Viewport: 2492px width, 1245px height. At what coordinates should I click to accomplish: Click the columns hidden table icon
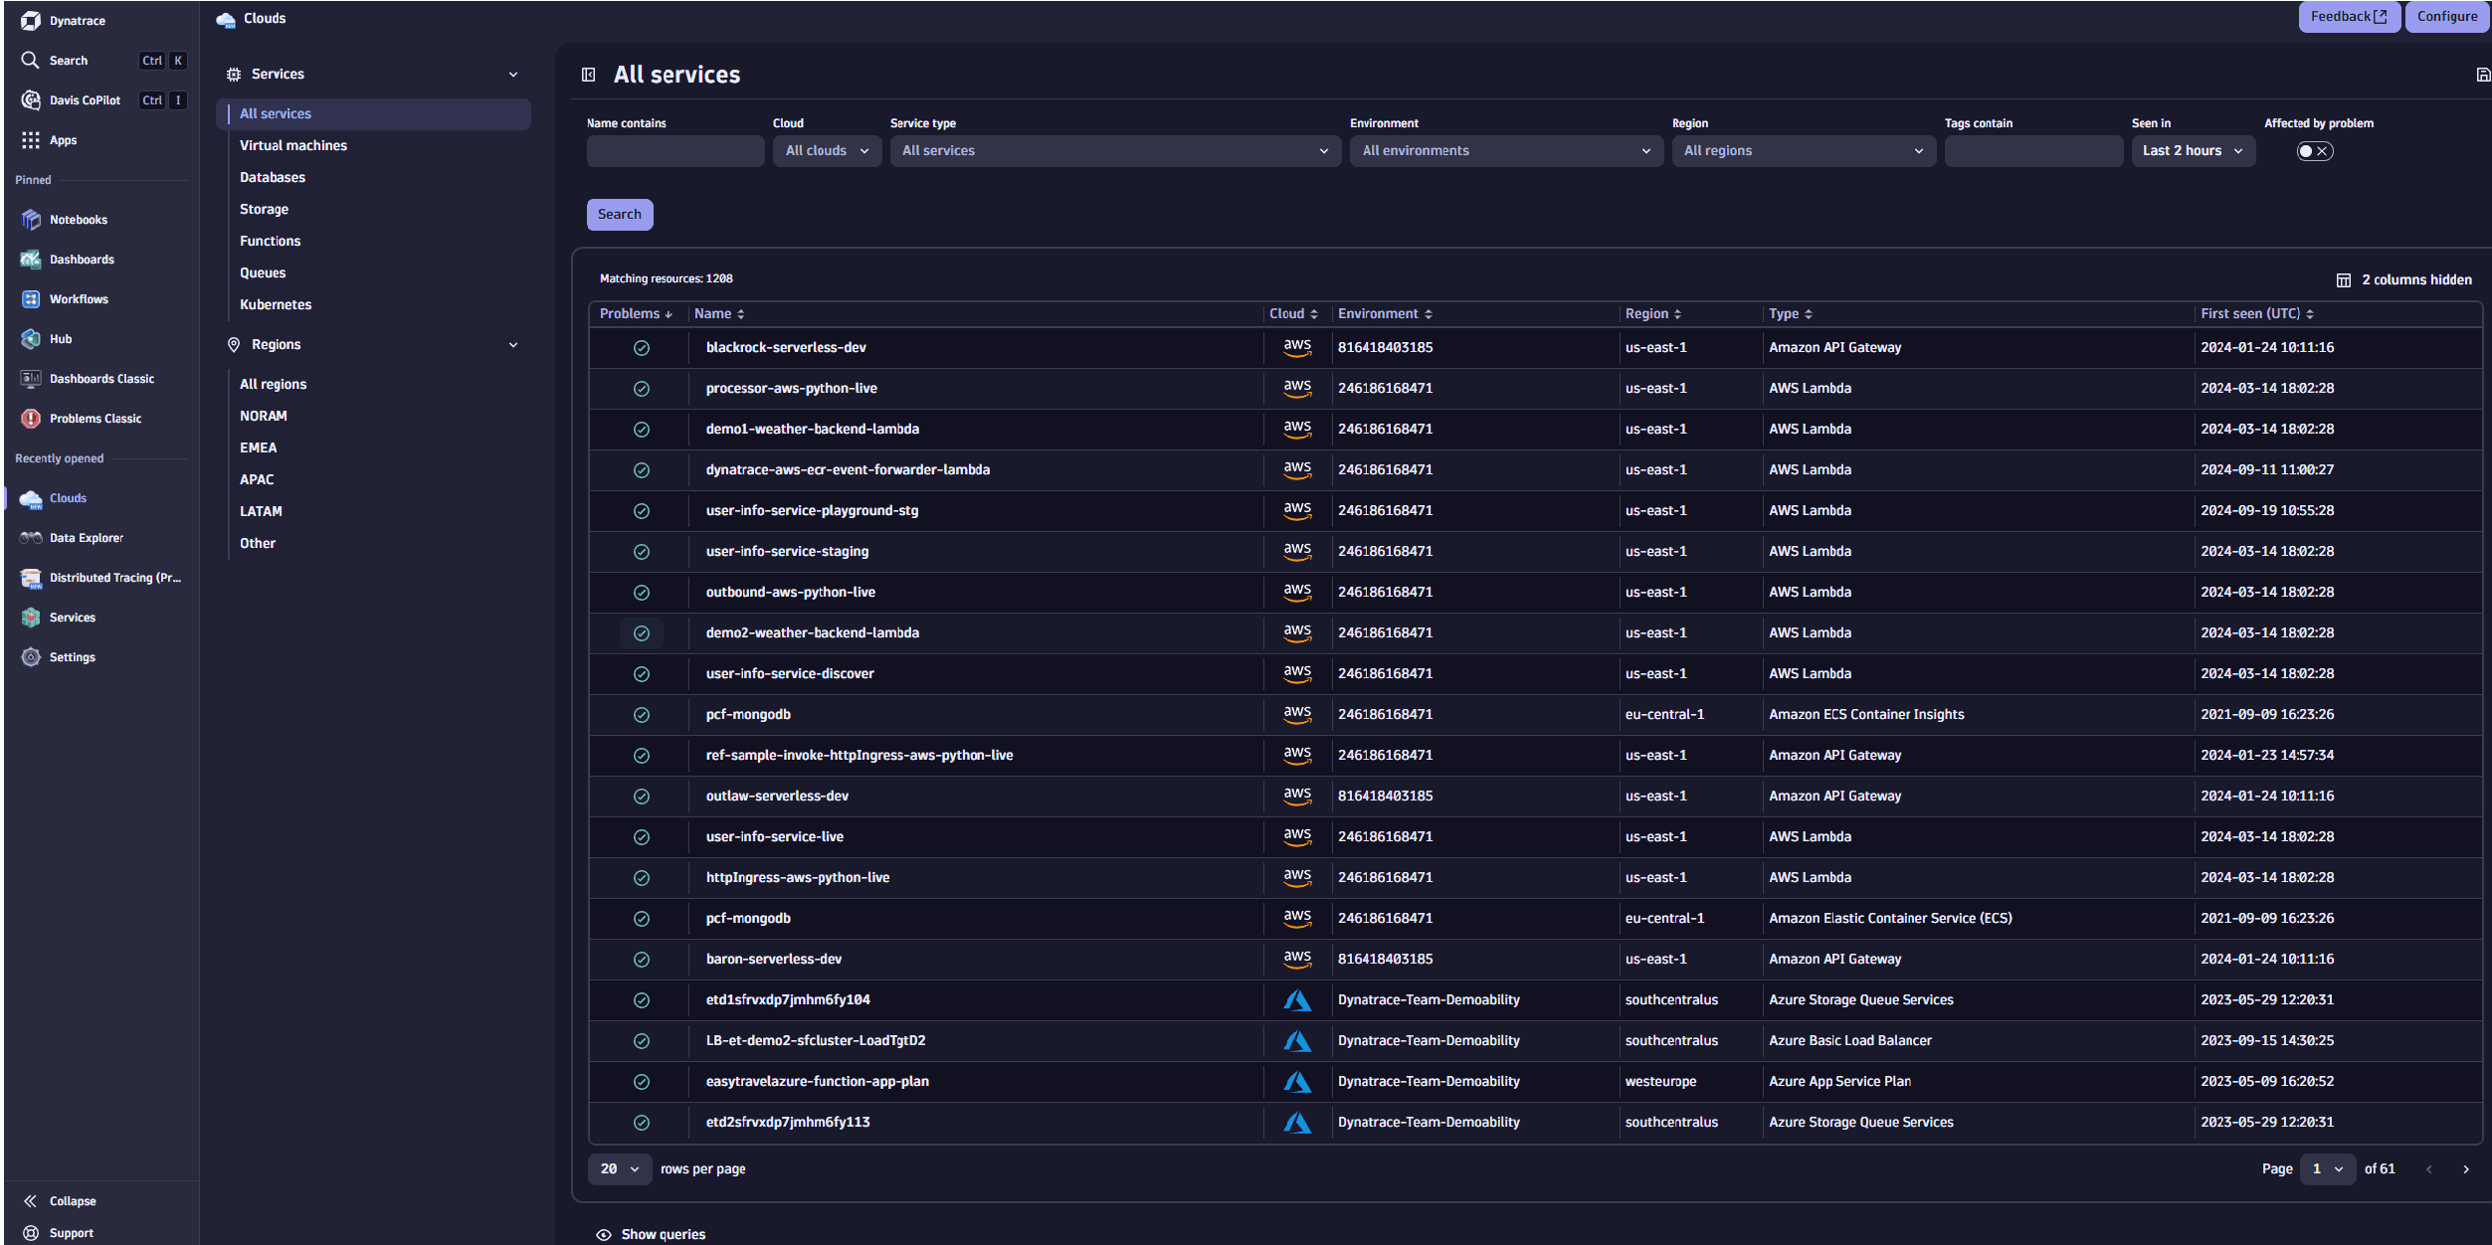pyautogui.click(x=2343, y=280)
